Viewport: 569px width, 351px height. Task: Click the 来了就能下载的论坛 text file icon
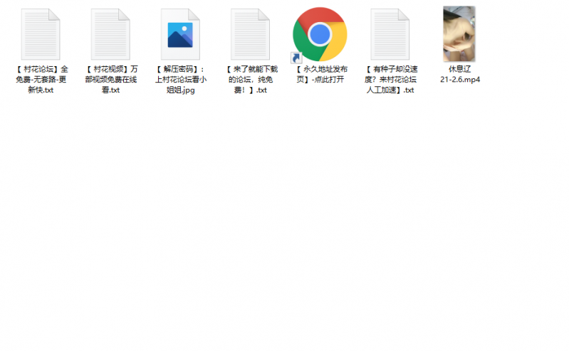(x=250, y=34)
